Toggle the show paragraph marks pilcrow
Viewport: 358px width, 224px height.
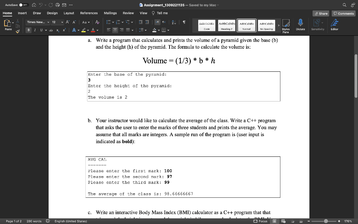click(184, 22)
